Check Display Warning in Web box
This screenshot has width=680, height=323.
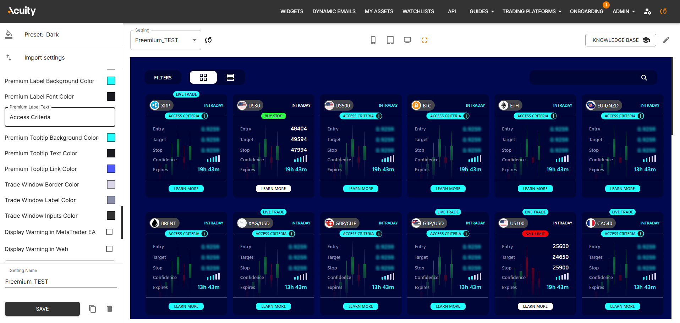[109, 249]
